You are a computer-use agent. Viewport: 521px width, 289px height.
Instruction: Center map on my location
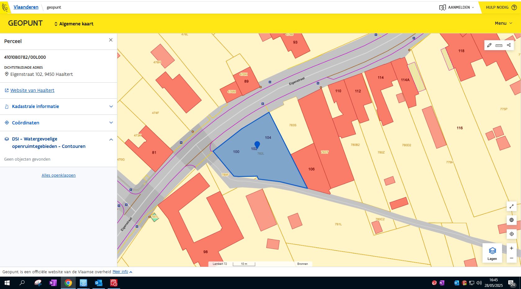(x=511, y=234)
